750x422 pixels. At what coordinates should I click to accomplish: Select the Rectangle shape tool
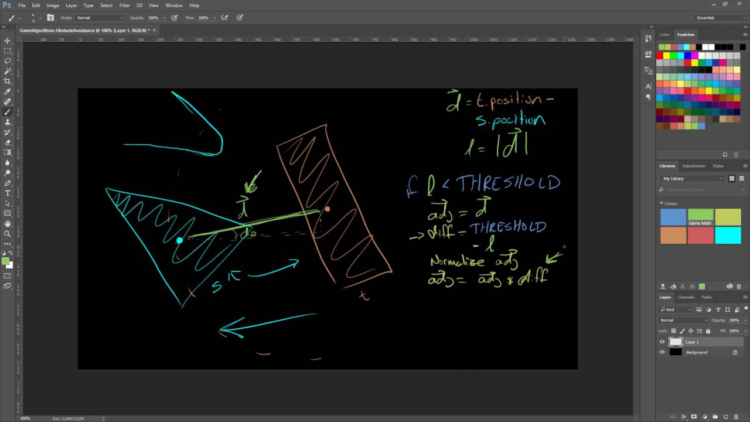(x=8, y=213)
